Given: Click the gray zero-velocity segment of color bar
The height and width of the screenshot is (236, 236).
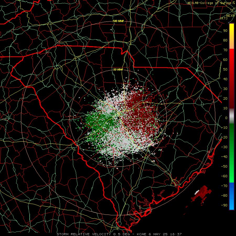Looking at the screenshot, I should click(232, 116).
